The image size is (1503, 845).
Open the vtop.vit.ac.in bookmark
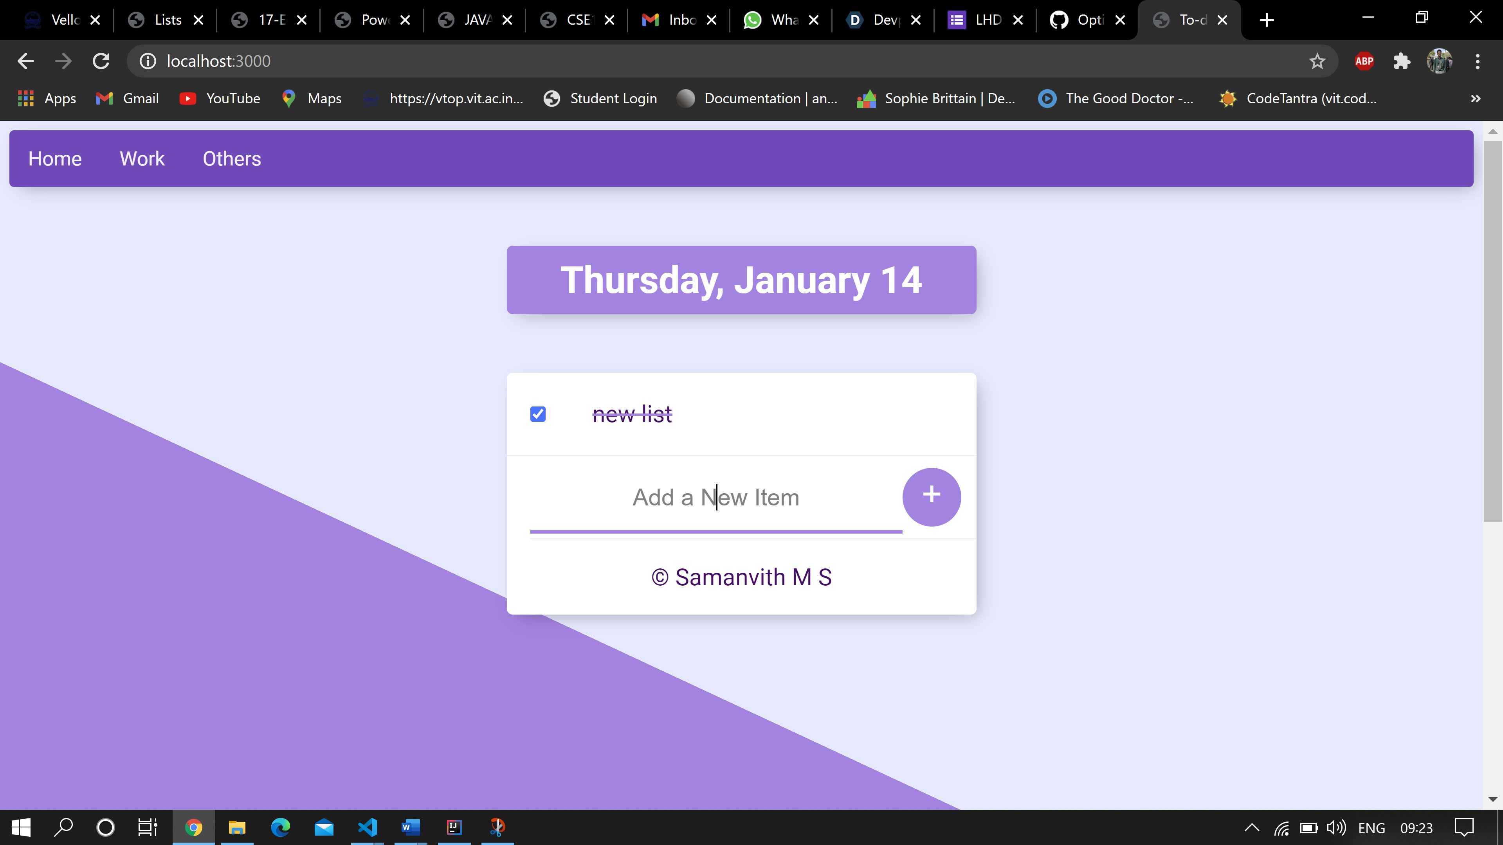pos(443,99)
